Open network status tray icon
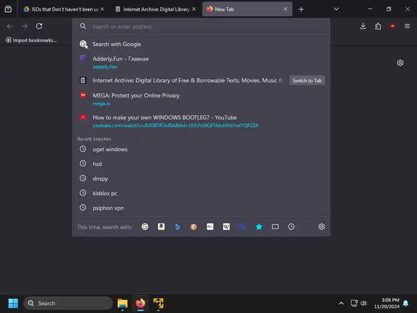 pyautogui.click(x=354, y=303)
